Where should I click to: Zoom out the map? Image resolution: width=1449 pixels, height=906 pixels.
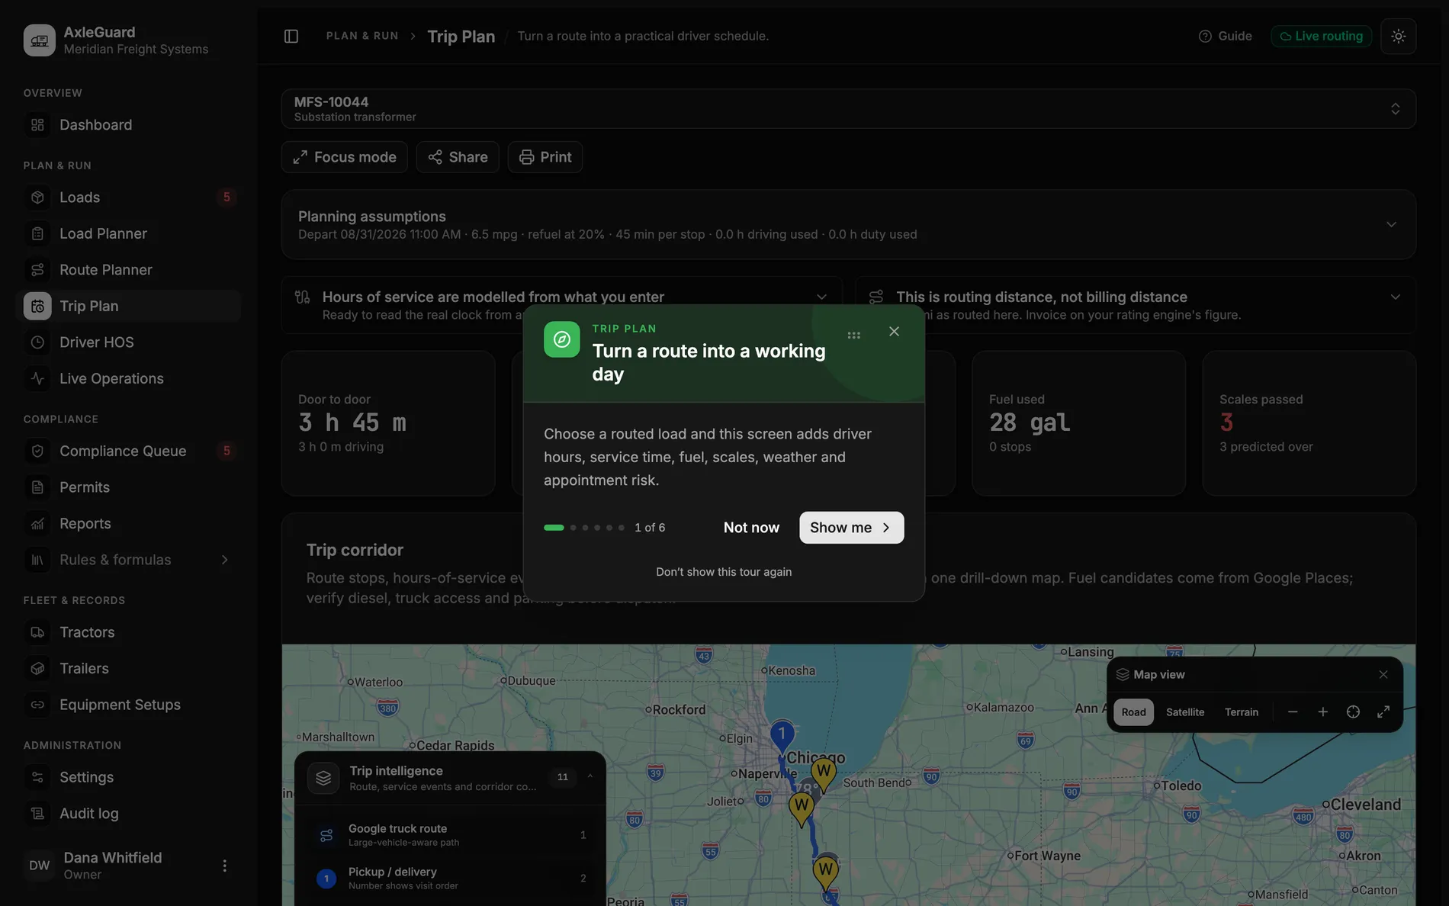[x=1293, y=712]
